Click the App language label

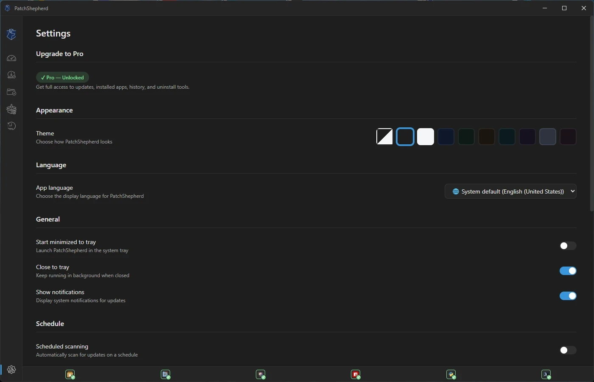[x=54, y=188]
